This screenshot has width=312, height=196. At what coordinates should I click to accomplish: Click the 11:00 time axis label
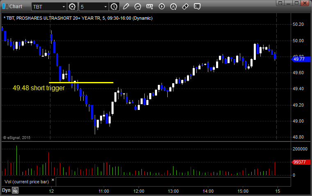pyautogui.click(x=104, y=191)
